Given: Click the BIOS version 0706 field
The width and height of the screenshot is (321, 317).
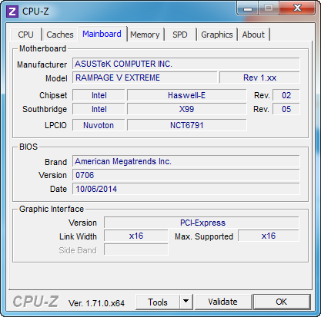Looking at the screenshot, I should [186, 175].
